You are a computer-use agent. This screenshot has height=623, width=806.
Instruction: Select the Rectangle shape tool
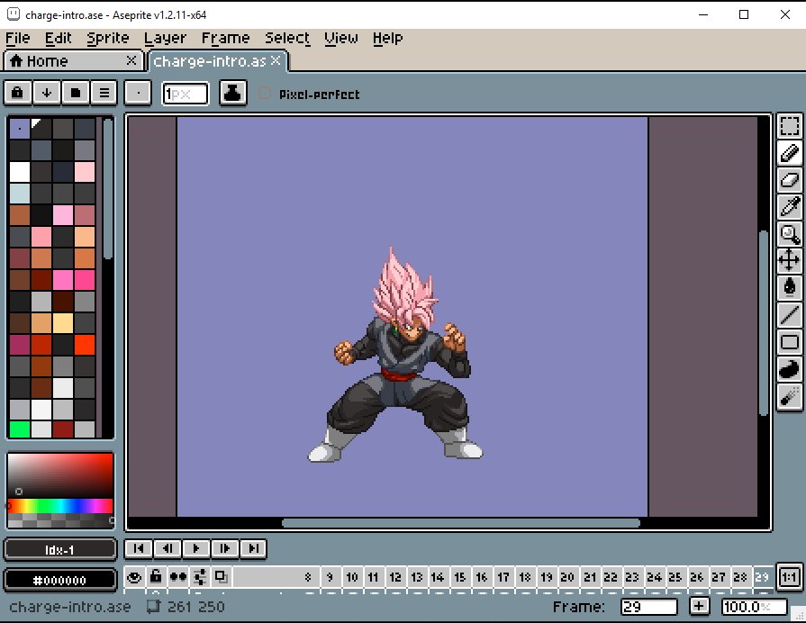click(x=790, y=342)
